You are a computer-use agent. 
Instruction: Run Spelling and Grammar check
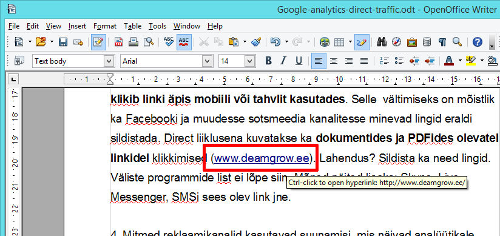[168, 42]
